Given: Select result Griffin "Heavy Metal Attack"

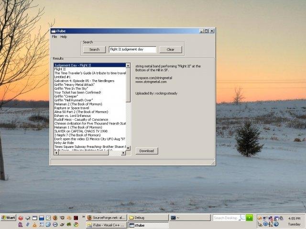Looking at the screenshot, I should (x=90, y=85).
